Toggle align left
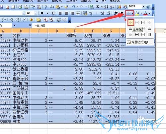The height and width of the screenshot is (134, 166). 61,13
